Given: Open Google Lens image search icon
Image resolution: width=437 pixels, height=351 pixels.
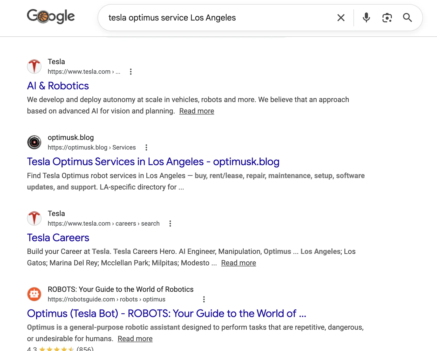Looking at the screenshot, I should [x=387, y=18].
